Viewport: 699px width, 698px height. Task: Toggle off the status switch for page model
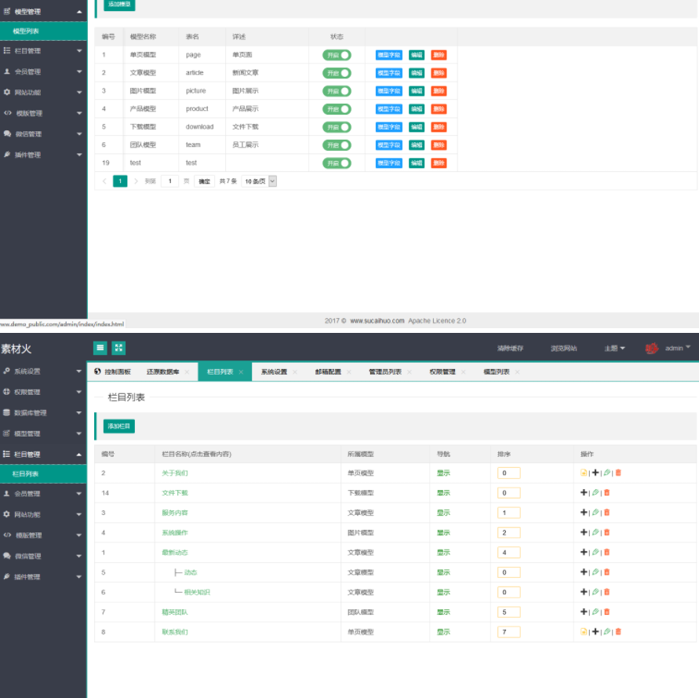pyautogui.click(x=337, y=55)
